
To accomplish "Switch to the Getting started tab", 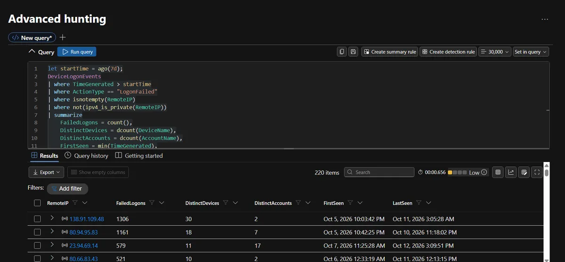I will coord(139,155).
